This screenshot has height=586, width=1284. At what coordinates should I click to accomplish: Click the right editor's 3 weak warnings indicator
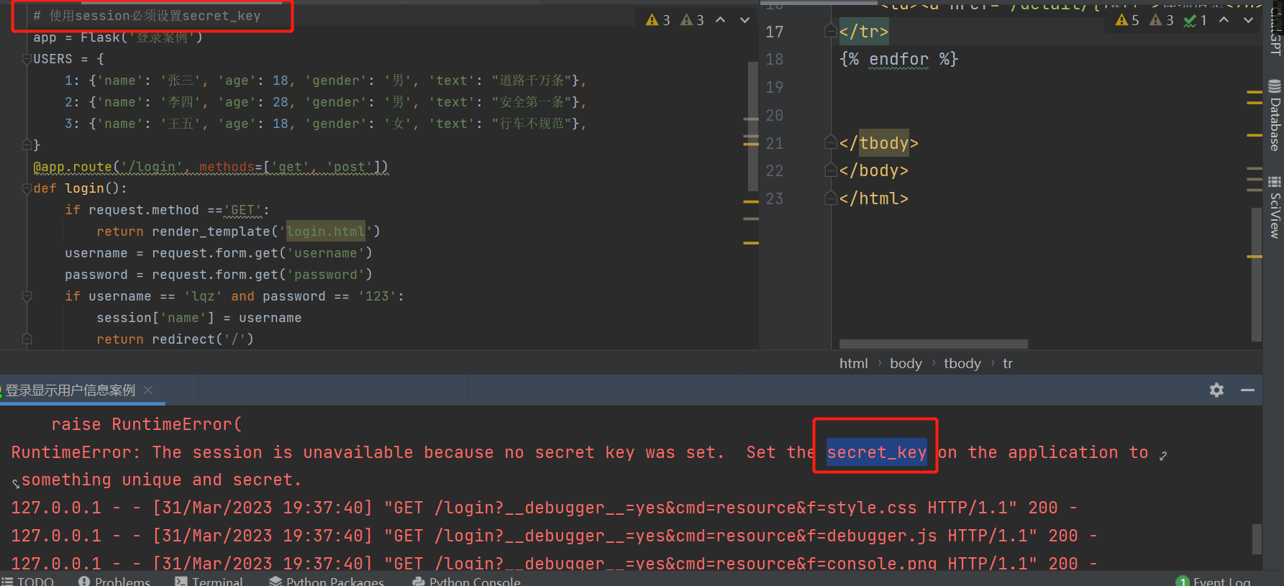1161,20
